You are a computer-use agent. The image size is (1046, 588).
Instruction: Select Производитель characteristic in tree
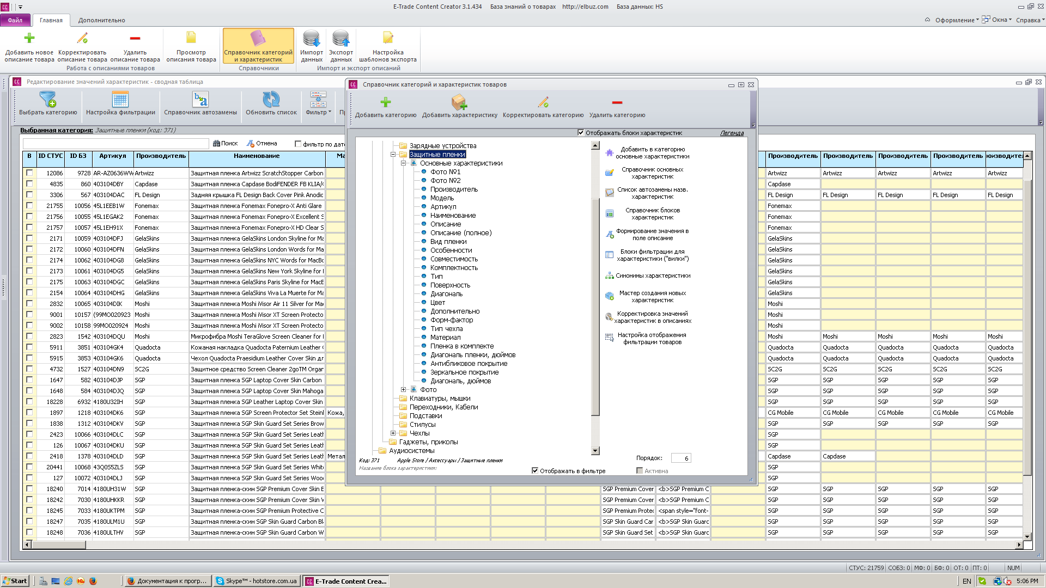pyautogui.click(x=454, y=189)
